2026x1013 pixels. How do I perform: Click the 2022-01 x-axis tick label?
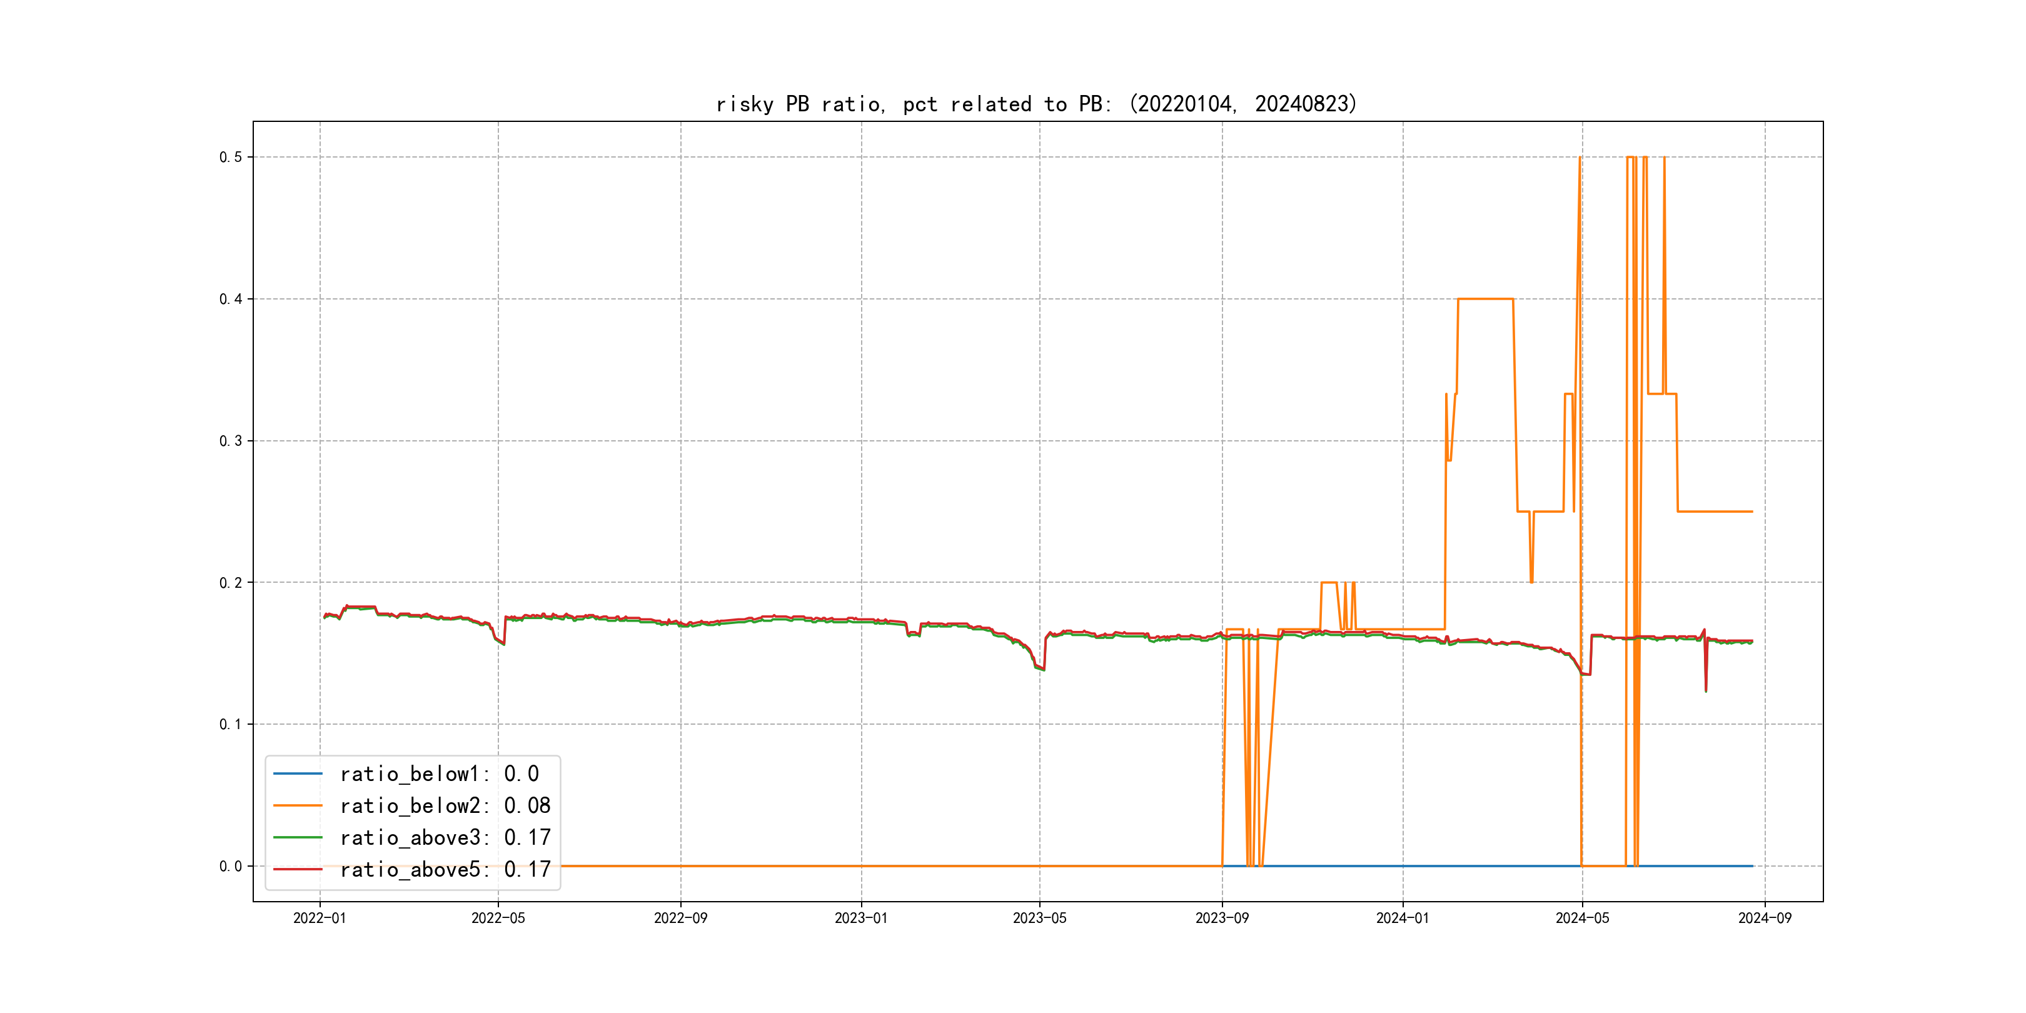coord(320,918)
